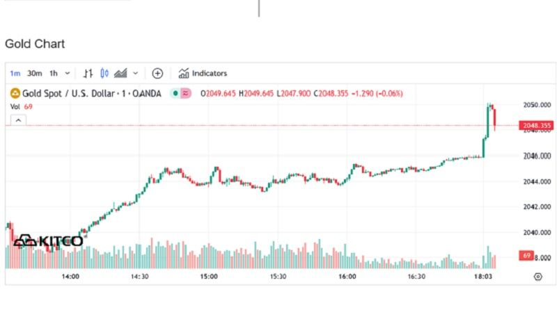The width and height of the screenshot is (557, 312).
Task: Open the chart style dropdown arrow
Action: 135,73
